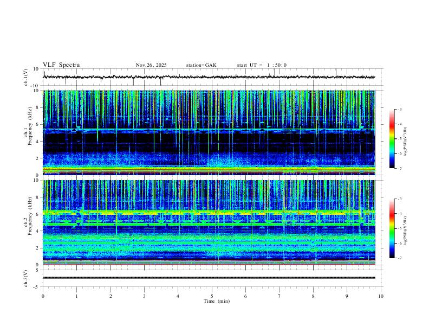Screen dimensions: 429x332
Task: Click the lower PSD color bar
Action: (392, 228)
